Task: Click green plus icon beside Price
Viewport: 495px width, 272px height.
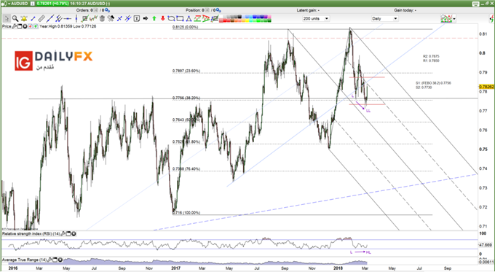Action: pyautogui.click(x=36, y=26)
